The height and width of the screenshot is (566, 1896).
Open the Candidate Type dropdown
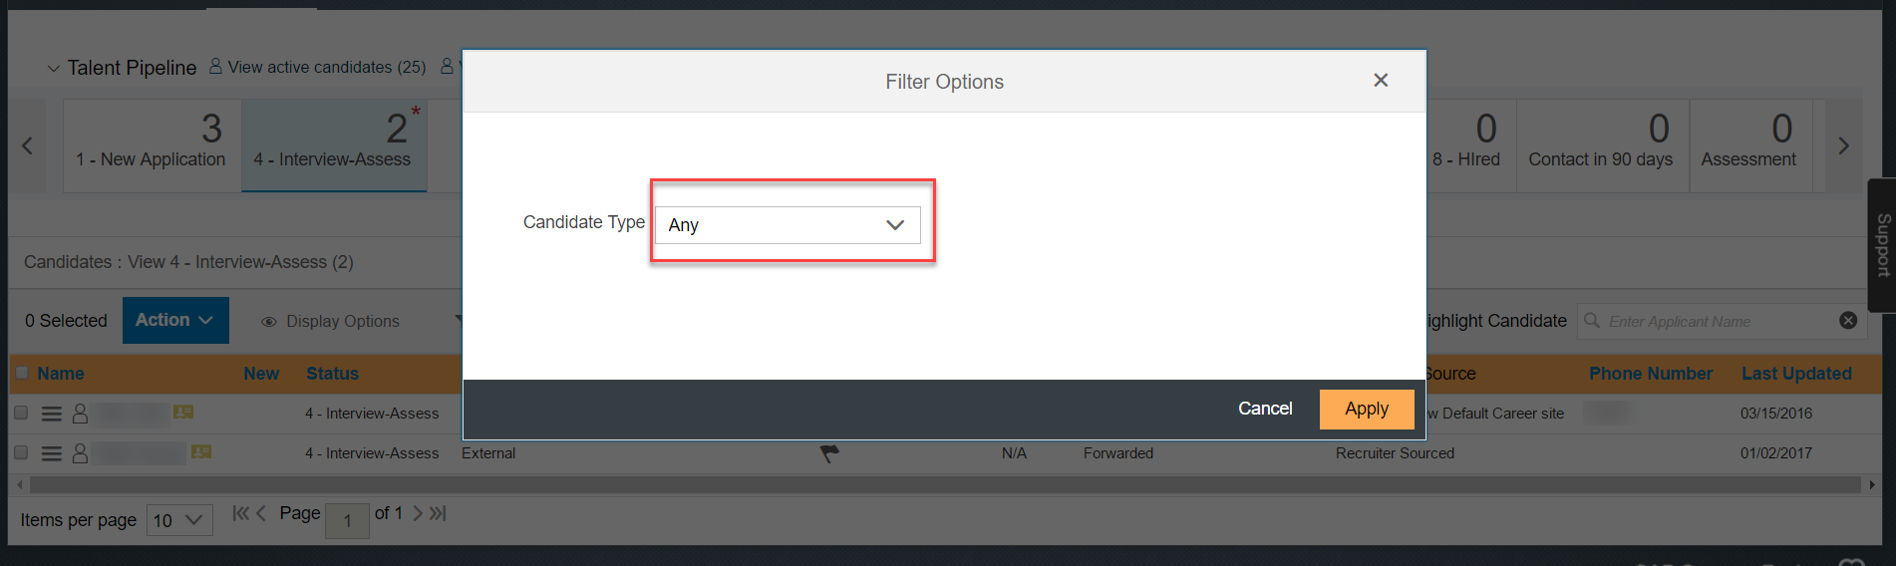788,225
